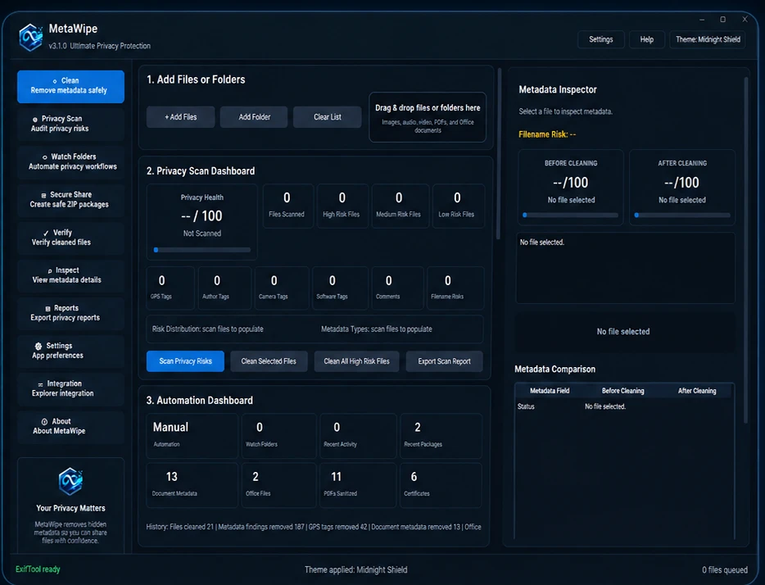Click the icon beside Reports label
This screenshot has height=585, width=765.
(48, 309)
